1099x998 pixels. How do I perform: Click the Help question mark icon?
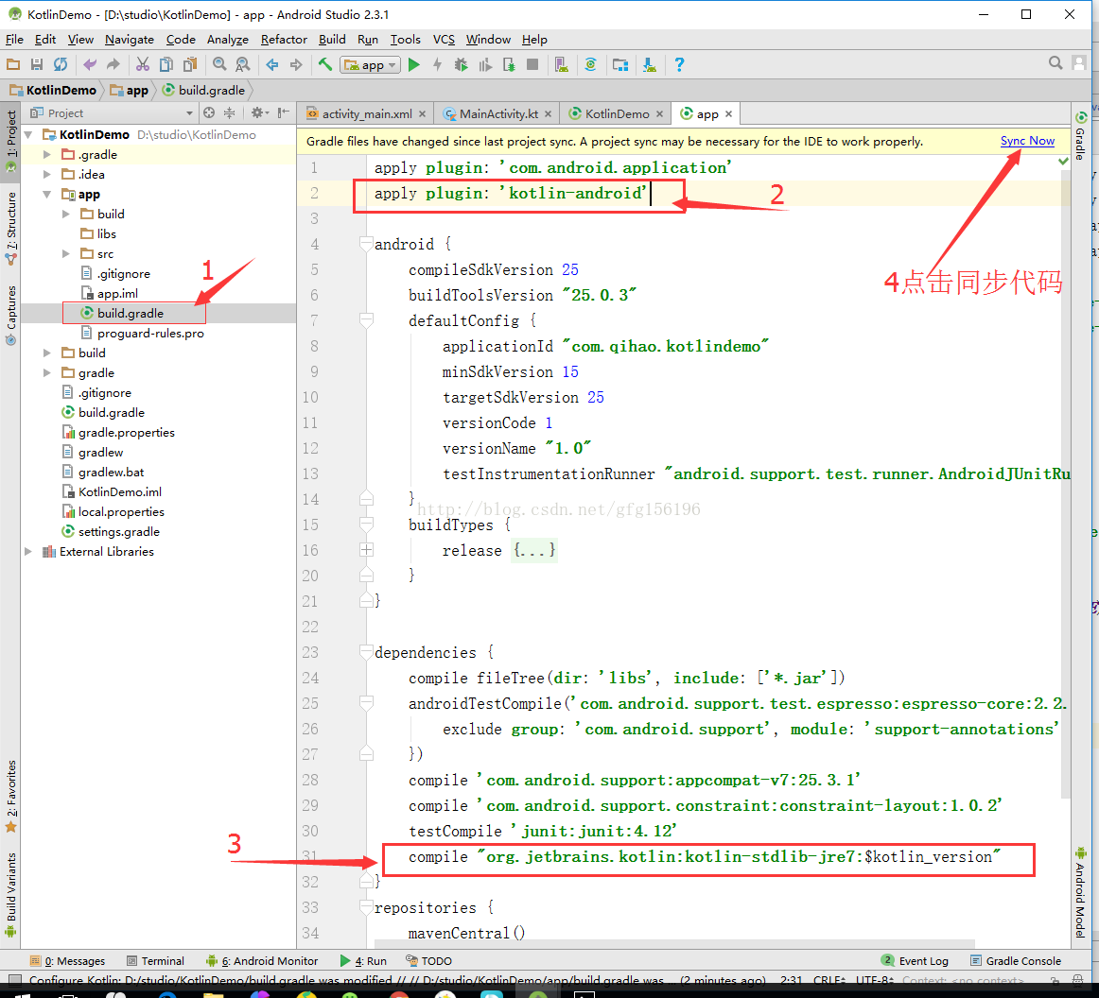pos(679,64)
